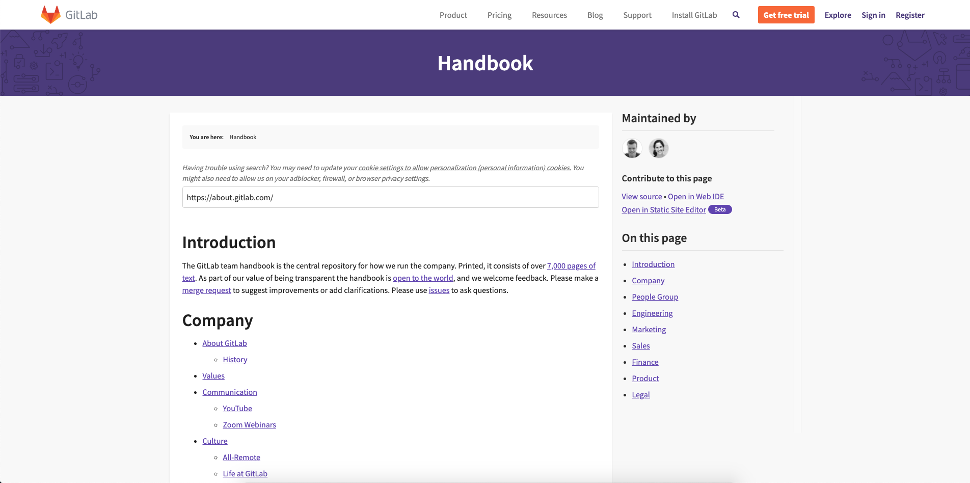The image size is (970, 483).
Task: Open the Life at GitLab link
Action: 245,474
